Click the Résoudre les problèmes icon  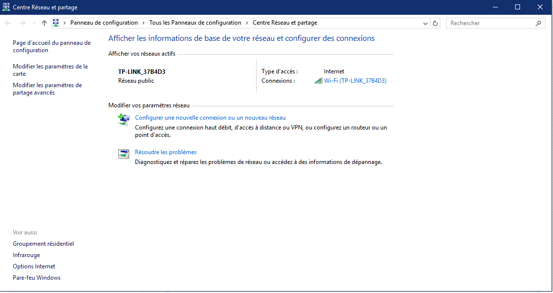[x=123, y=154]
